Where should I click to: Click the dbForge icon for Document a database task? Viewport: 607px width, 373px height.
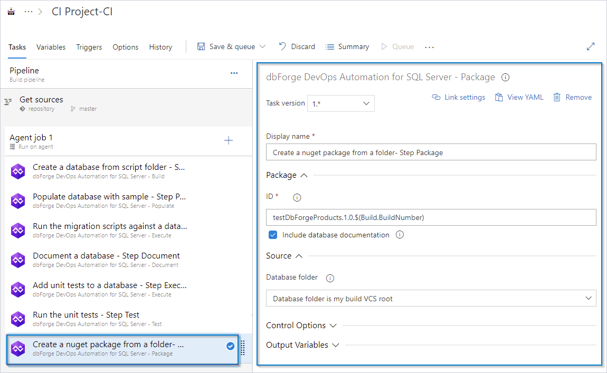[18, 260]
